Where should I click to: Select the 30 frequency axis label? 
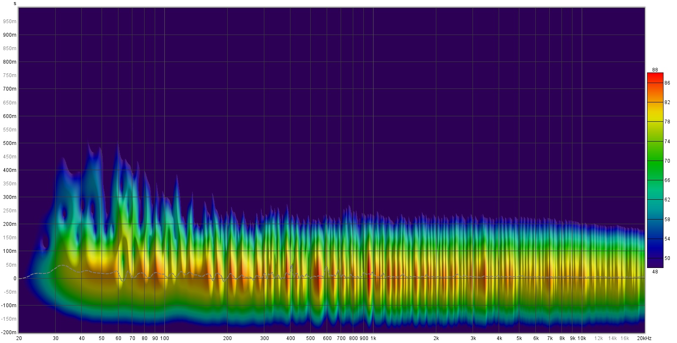point(56,338)
